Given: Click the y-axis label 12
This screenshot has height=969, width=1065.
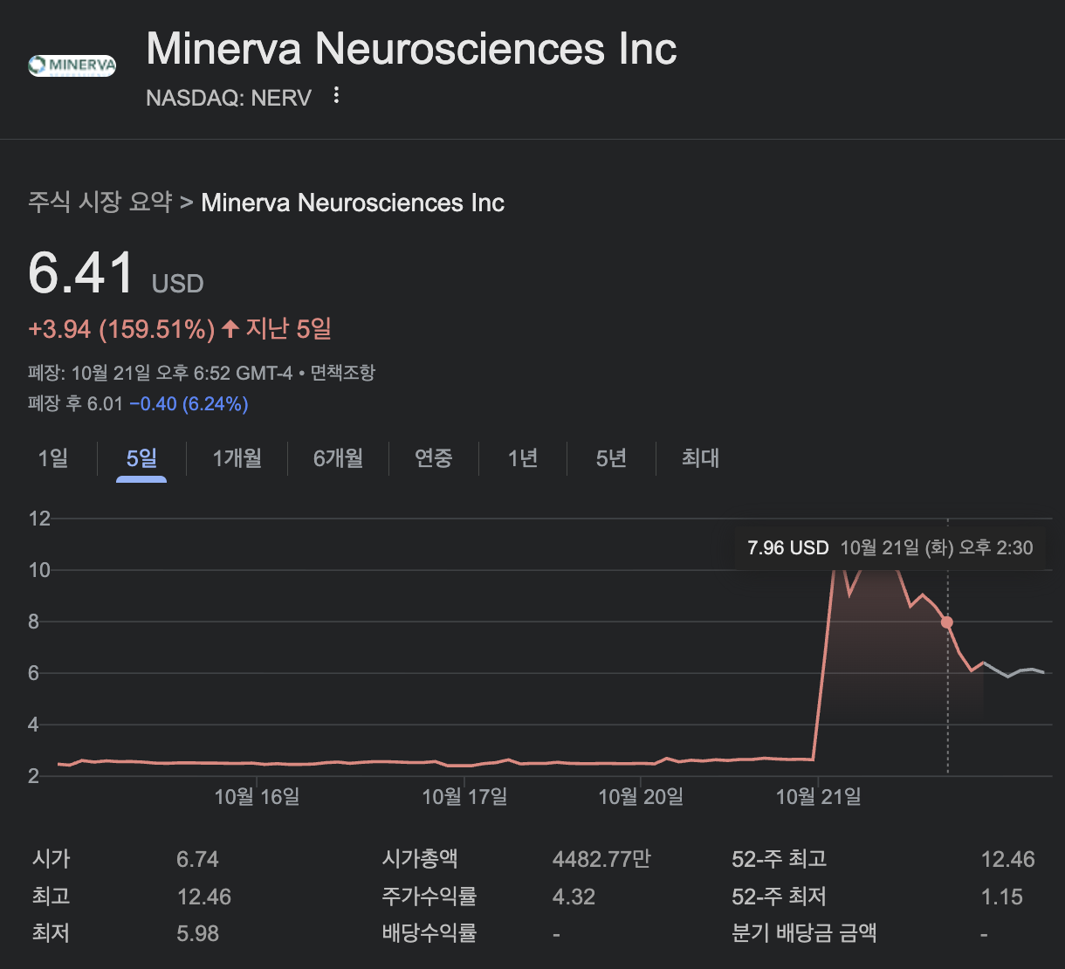Looking at the screenshot, I should 39,519.
